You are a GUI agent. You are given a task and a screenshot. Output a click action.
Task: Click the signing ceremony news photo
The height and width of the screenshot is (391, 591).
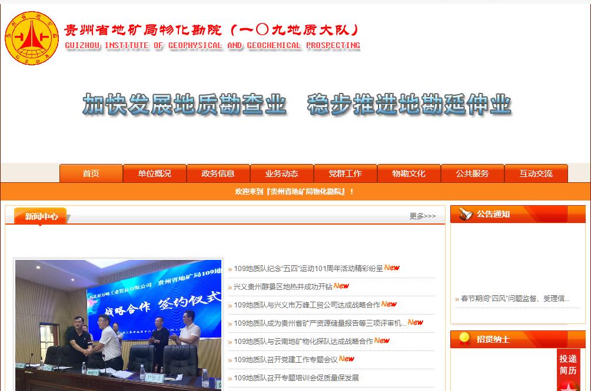[118, 325]
